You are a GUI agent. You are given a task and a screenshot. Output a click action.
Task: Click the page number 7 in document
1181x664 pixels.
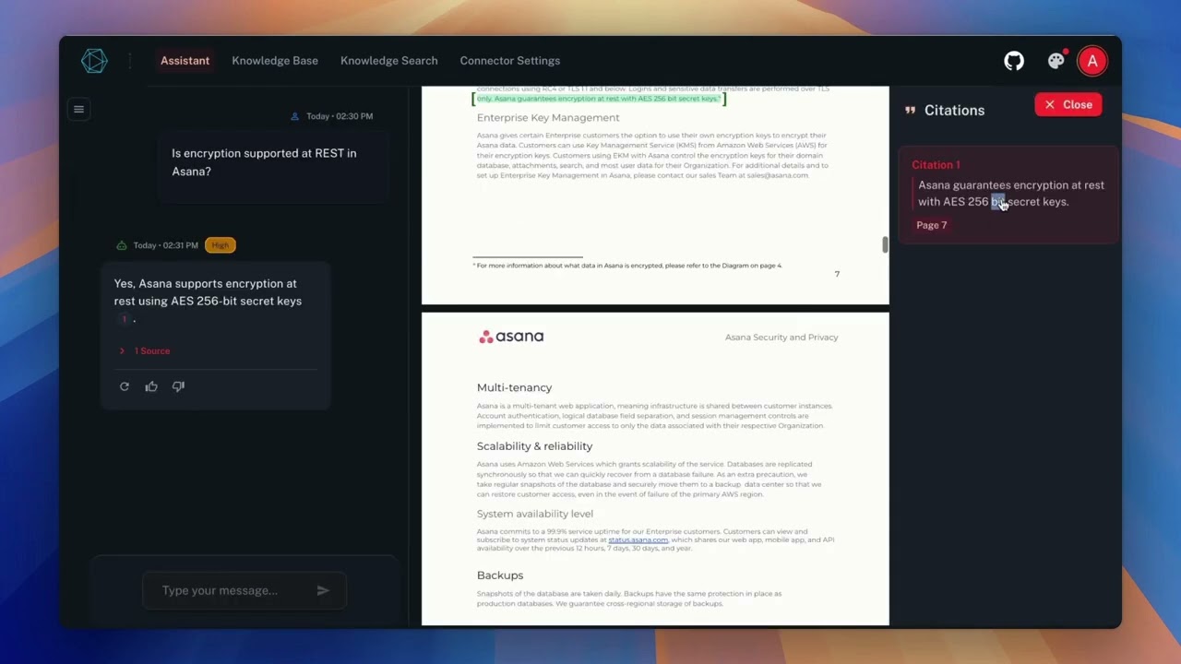tap(837, 274)
